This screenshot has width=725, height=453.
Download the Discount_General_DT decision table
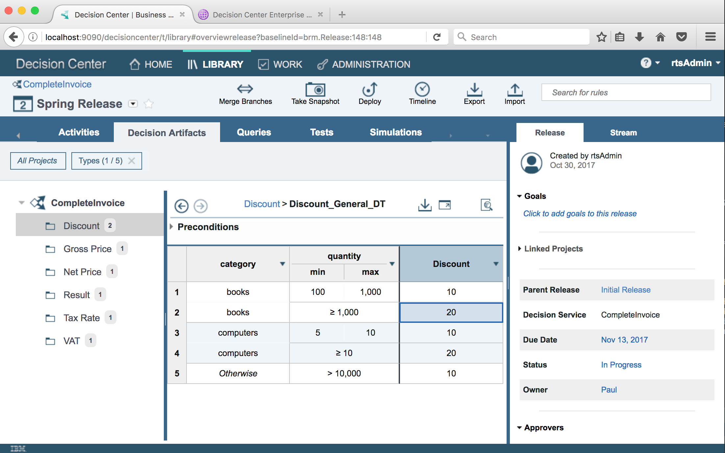(425, 205)
